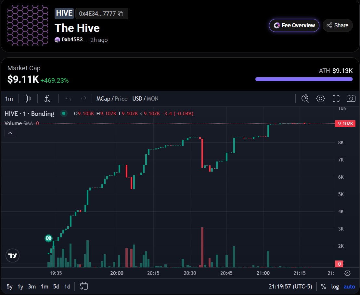The image size is (360, 295).
Task: Open time axis settings gear icon
Action: (x=347, y=273)
